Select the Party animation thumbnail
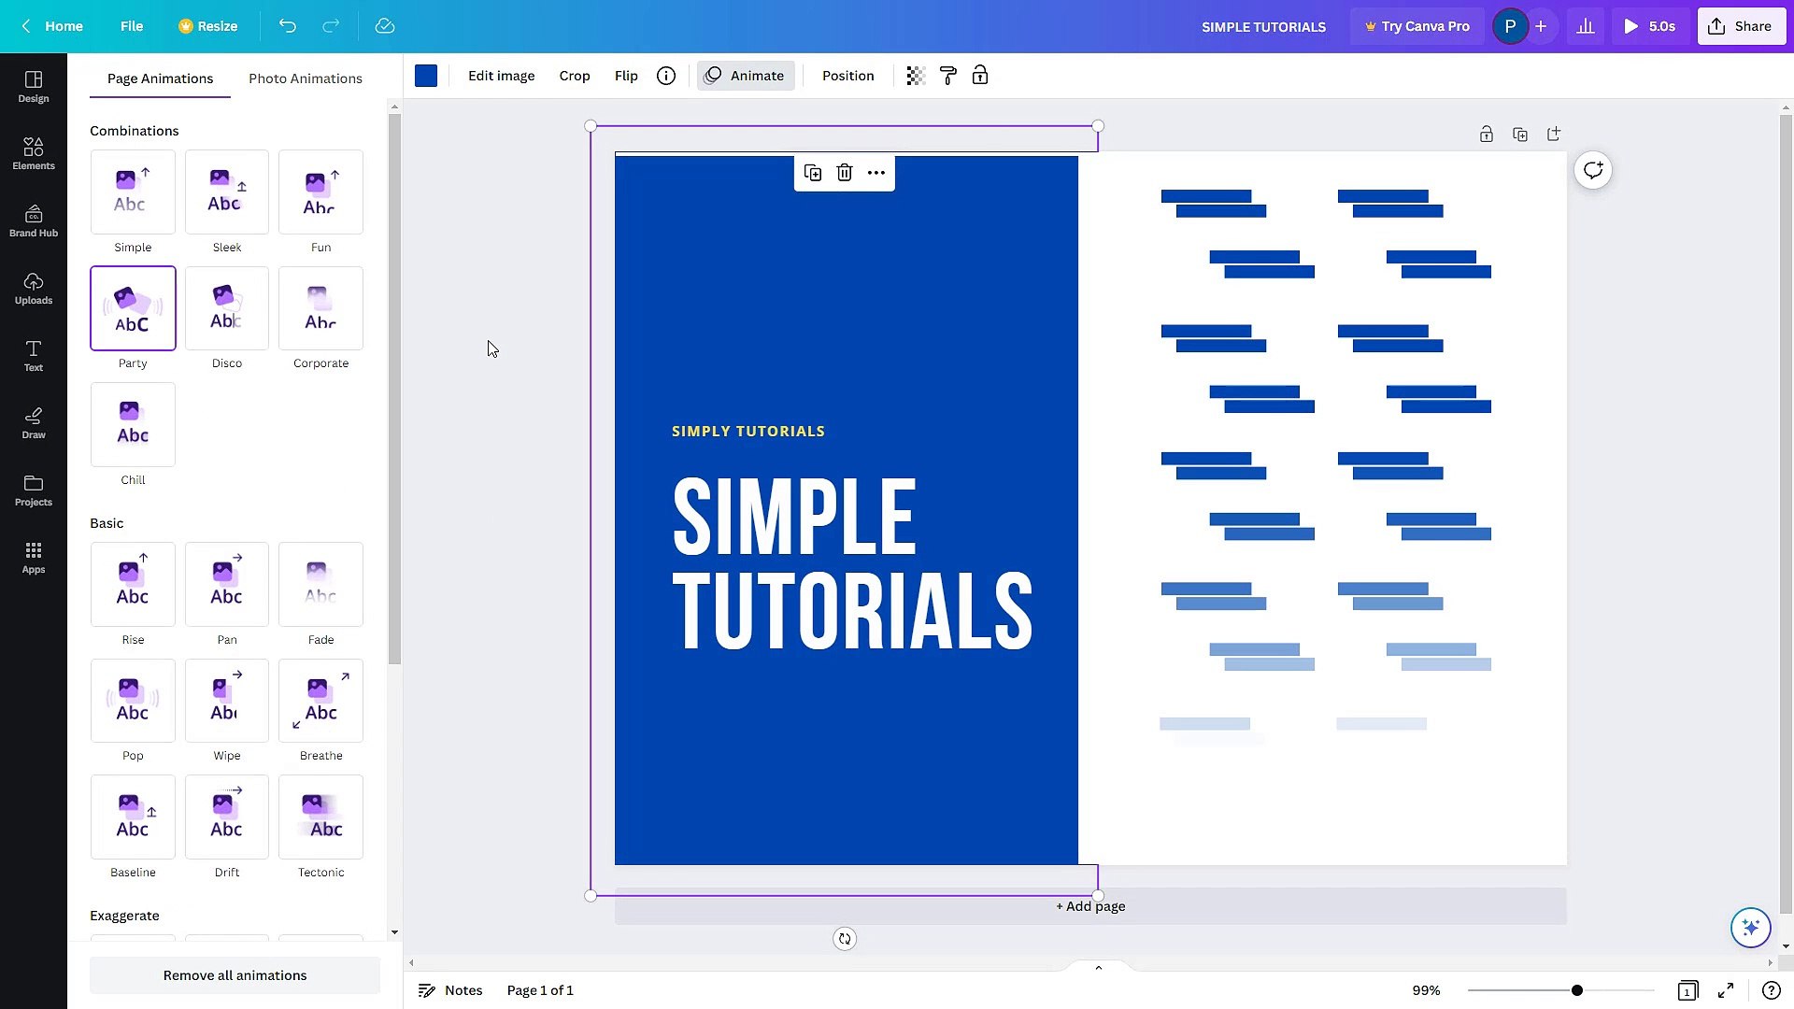The height and width of the screenshot is (1009, 1794). 133,308
